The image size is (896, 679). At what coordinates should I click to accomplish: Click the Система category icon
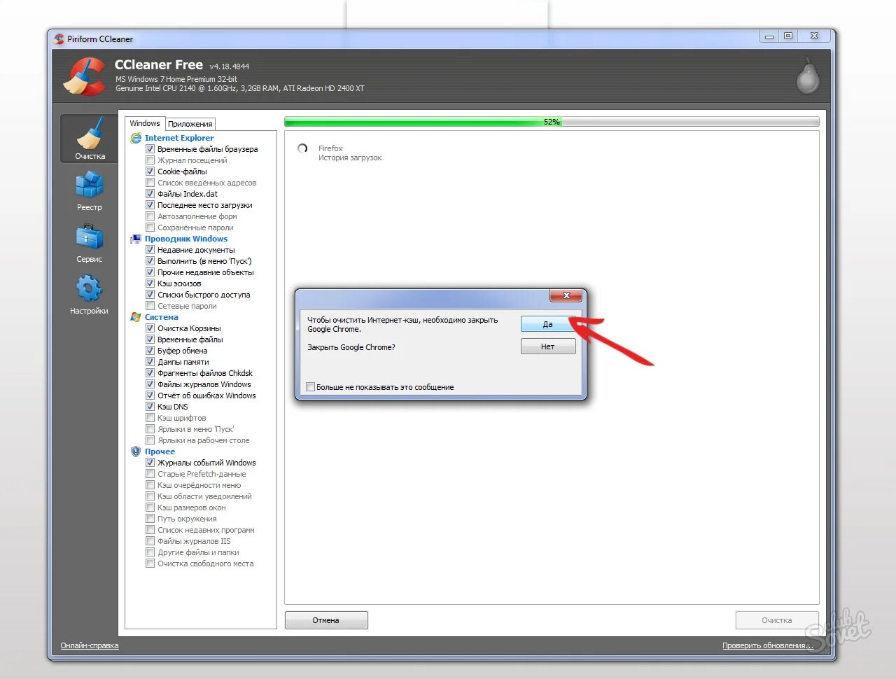click(136, 317)
